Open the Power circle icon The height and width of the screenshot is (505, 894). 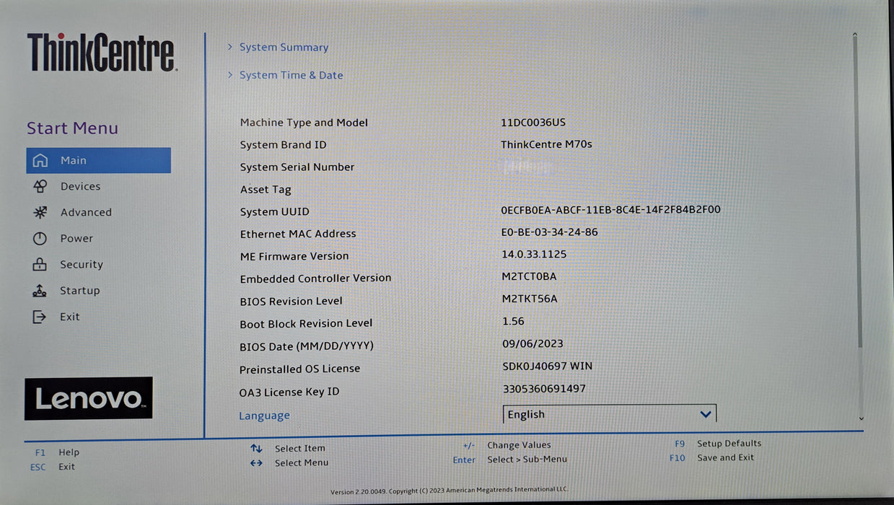[x=40, y=238]
